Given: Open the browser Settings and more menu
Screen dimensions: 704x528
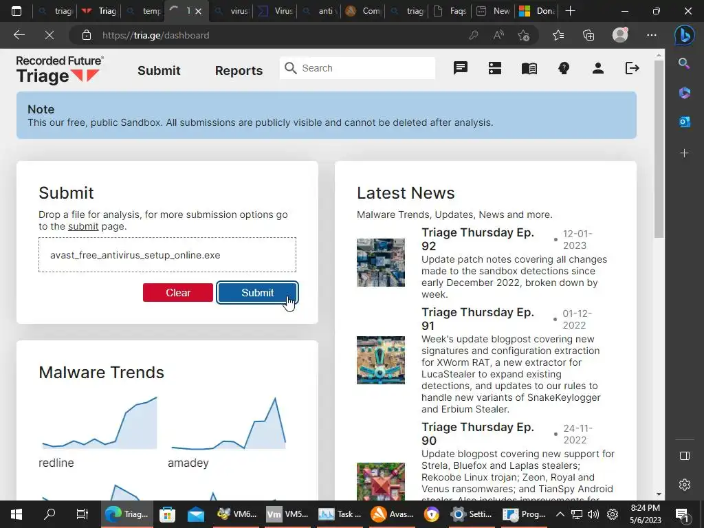Looking at the screenshot, I should coord(652,35).
